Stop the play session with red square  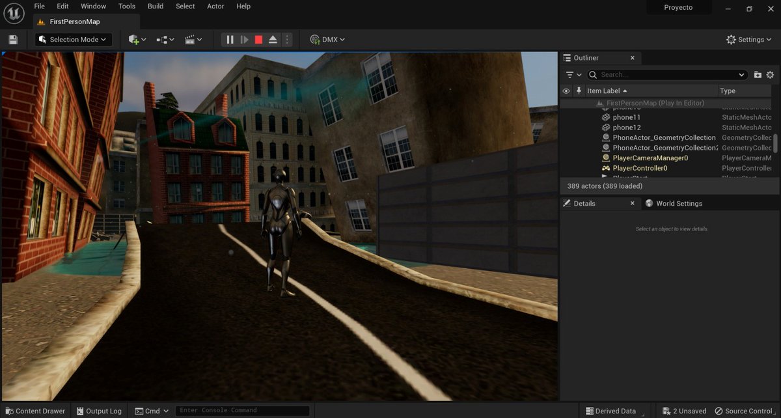pyautogui.click(x=258, y=40)
